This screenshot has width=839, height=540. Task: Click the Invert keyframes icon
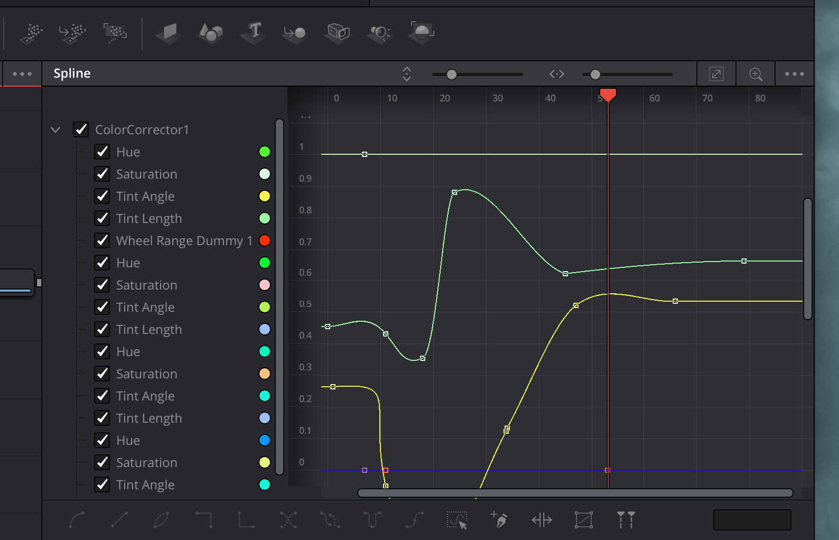click(161, 520)
